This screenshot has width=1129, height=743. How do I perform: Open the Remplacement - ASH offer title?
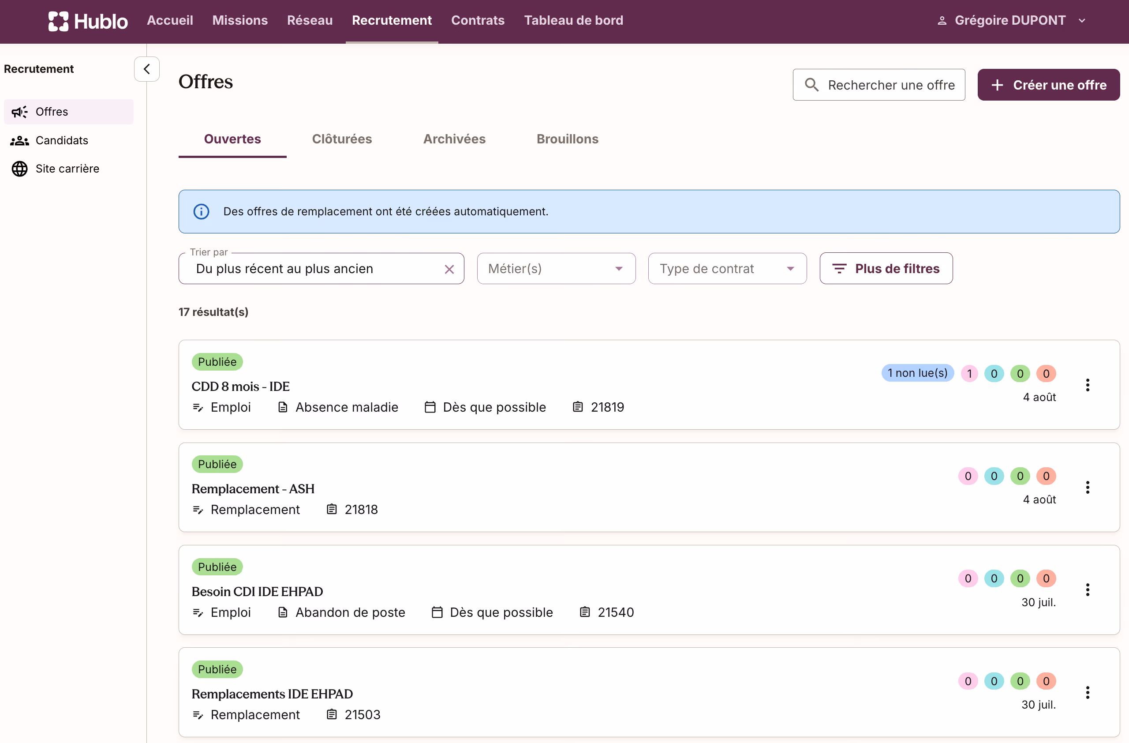[x=253, y=489]
